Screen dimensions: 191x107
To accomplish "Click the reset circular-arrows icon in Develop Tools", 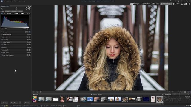I will click(27, 8).
